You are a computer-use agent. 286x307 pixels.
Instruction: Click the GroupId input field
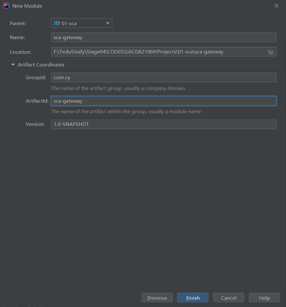coord(164,78)
